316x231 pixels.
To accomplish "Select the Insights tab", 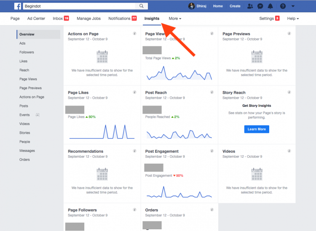I will (152, 19).
